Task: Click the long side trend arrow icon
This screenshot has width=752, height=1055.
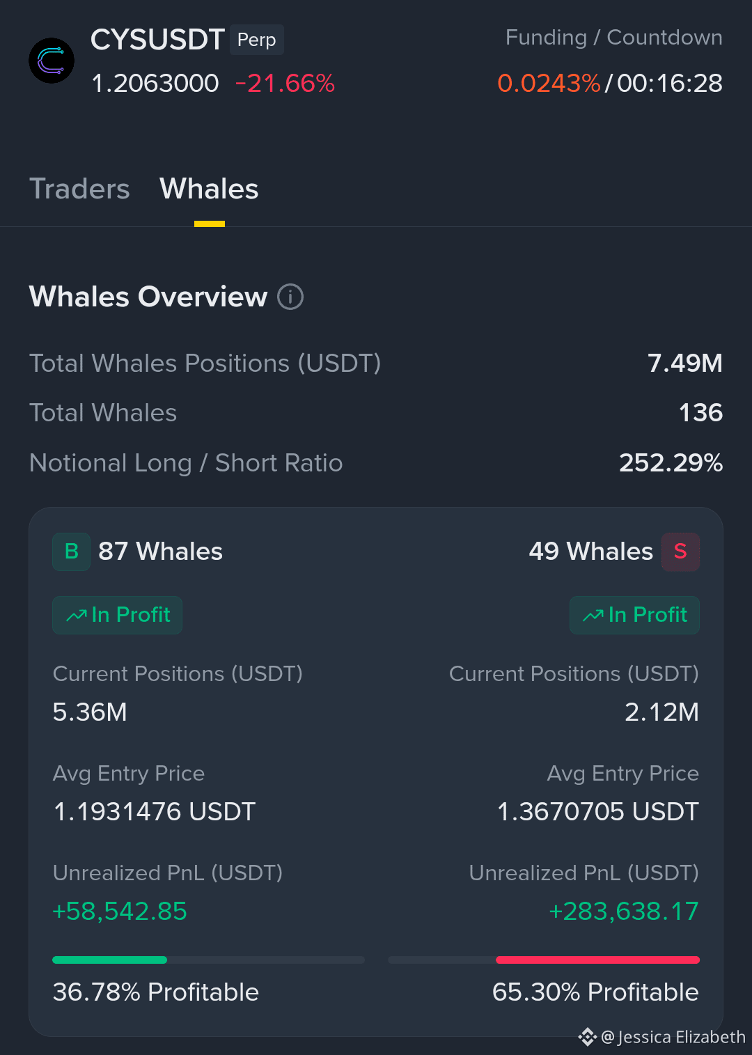Action: [x=77, y=616]
